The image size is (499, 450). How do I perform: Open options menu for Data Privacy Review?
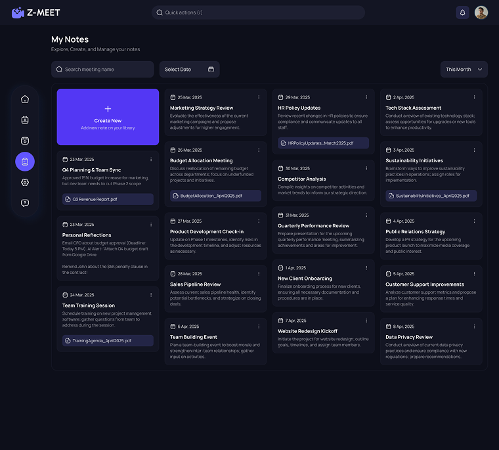pos(474,326)
